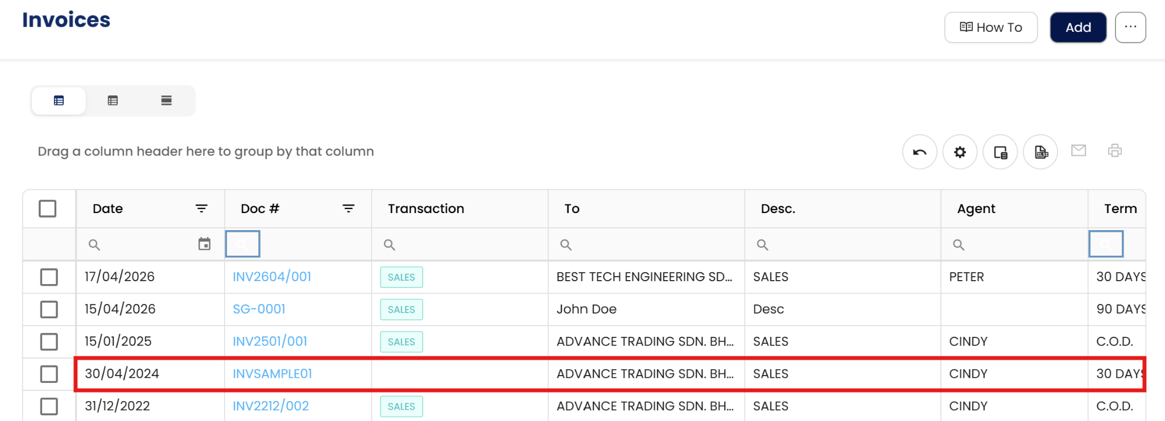Click the three-dots more options button
This screenshot has height=421, width=1165.
[x=1130, y=27]
